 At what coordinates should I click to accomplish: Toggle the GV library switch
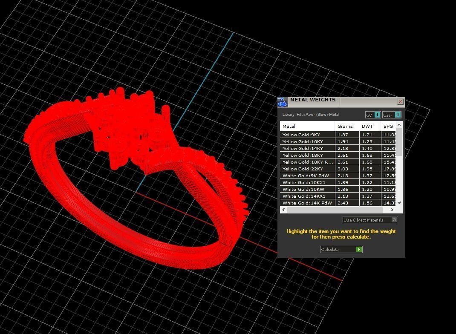(x=373, y=115)
